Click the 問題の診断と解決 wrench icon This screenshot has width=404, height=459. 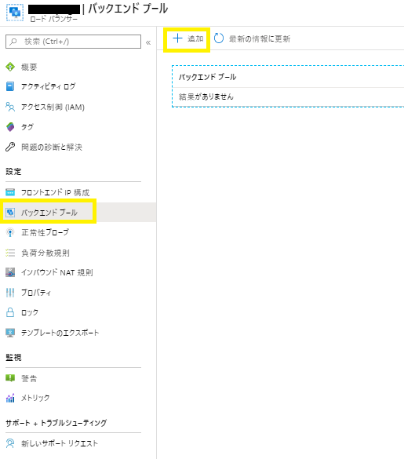[x=10, y=147]
